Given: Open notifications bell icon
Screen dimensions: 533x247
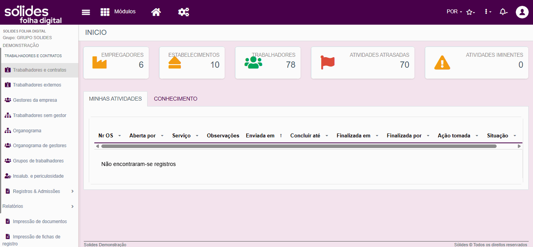Looking at the screenshot, I should [x=504, y=12].
